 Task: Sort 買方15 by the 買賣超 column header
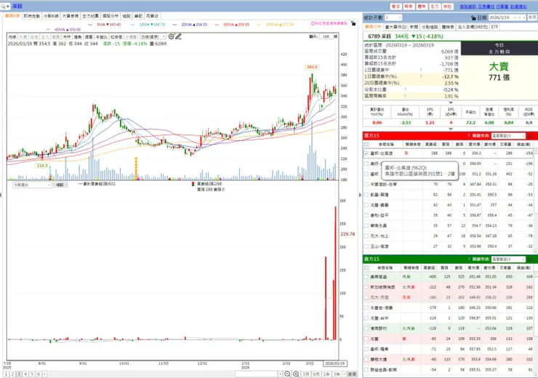(430, 145)
